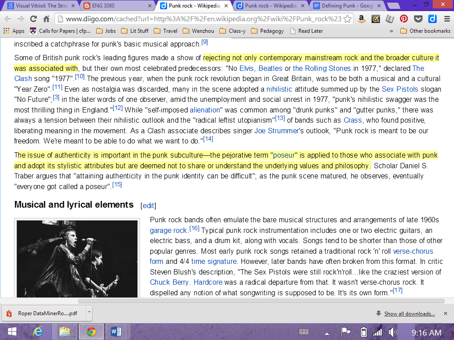This screenshot has width=454, height=340.
Task: Open the Chrome hamburger menu
Action: 447,19
